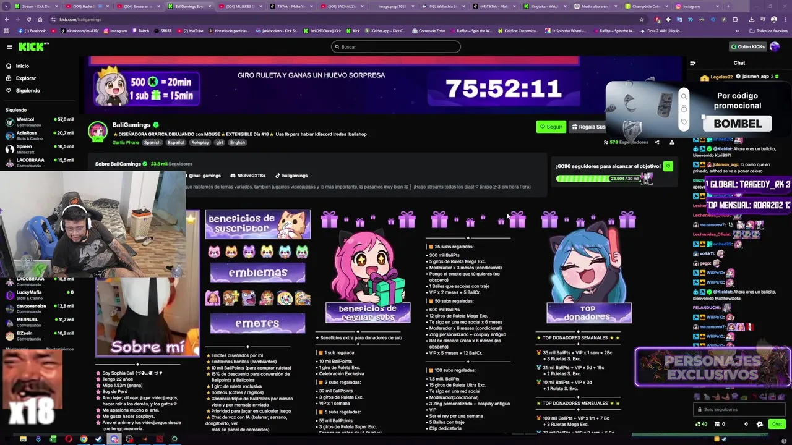Click the gift icon in promo overlay
Screen dimensions: 792x445
pyautogui.click(x=684, y=109)
